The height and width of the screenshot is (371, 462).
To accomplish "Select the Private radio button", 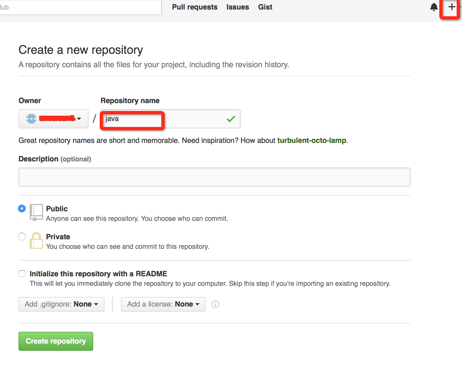I will (x=22, y=236).
